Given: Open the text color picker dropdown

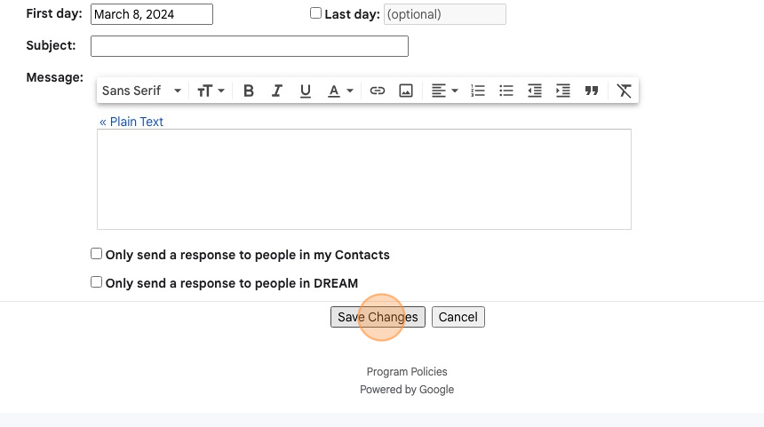Looking at the screenshot, I should tap(340, 91).
